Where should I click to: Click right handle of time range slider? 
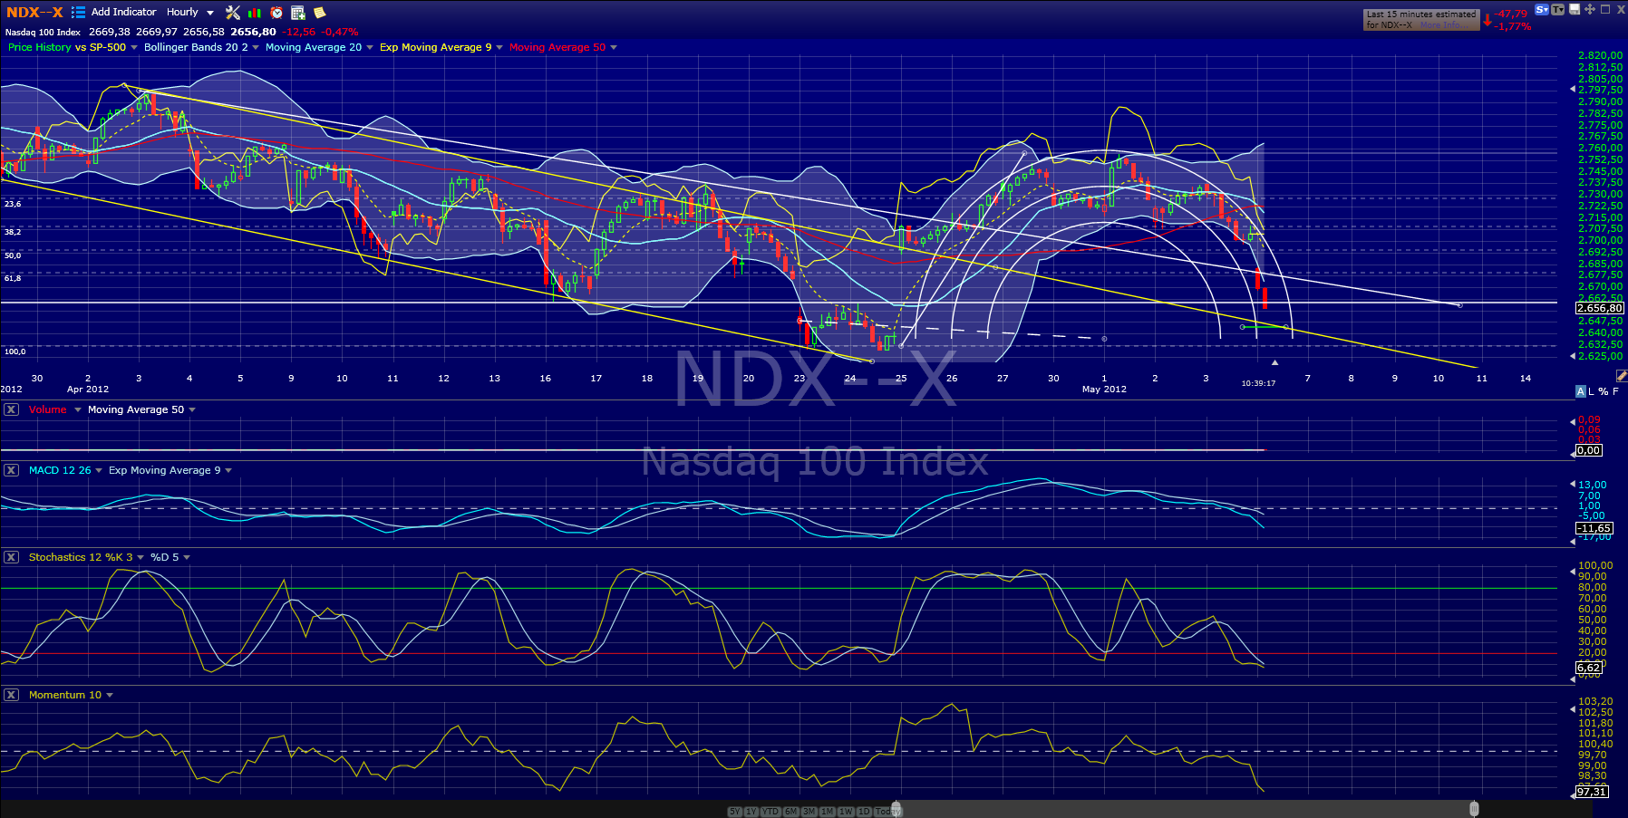coord(1475,809)
